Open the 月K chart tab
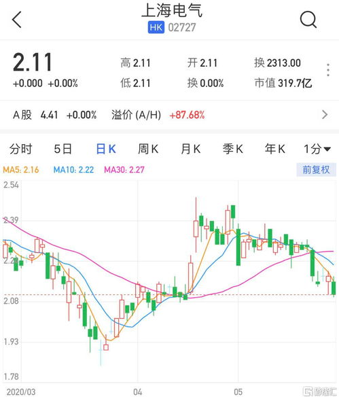 click(190, 149)
